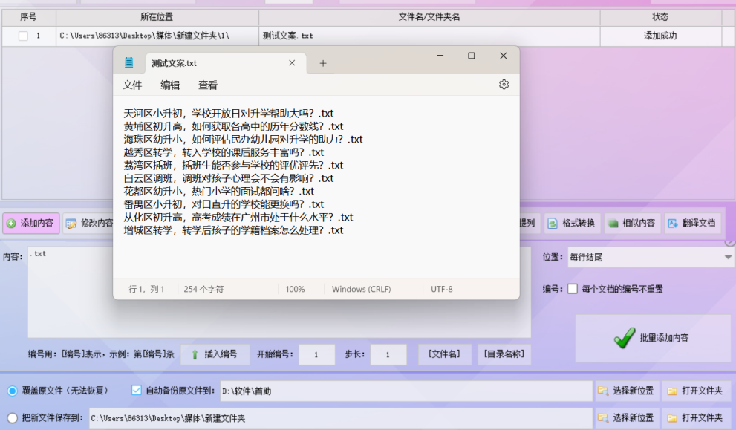Click the 修改内容 toolbar button
The height and width of the screenshot is (430, 736).
[x=89, y=223]
